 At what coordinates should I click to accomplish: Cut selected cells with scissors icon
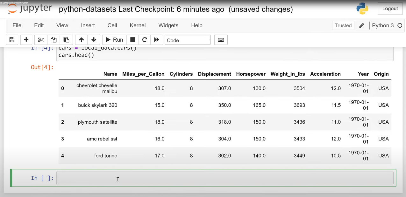coord(41,40)
